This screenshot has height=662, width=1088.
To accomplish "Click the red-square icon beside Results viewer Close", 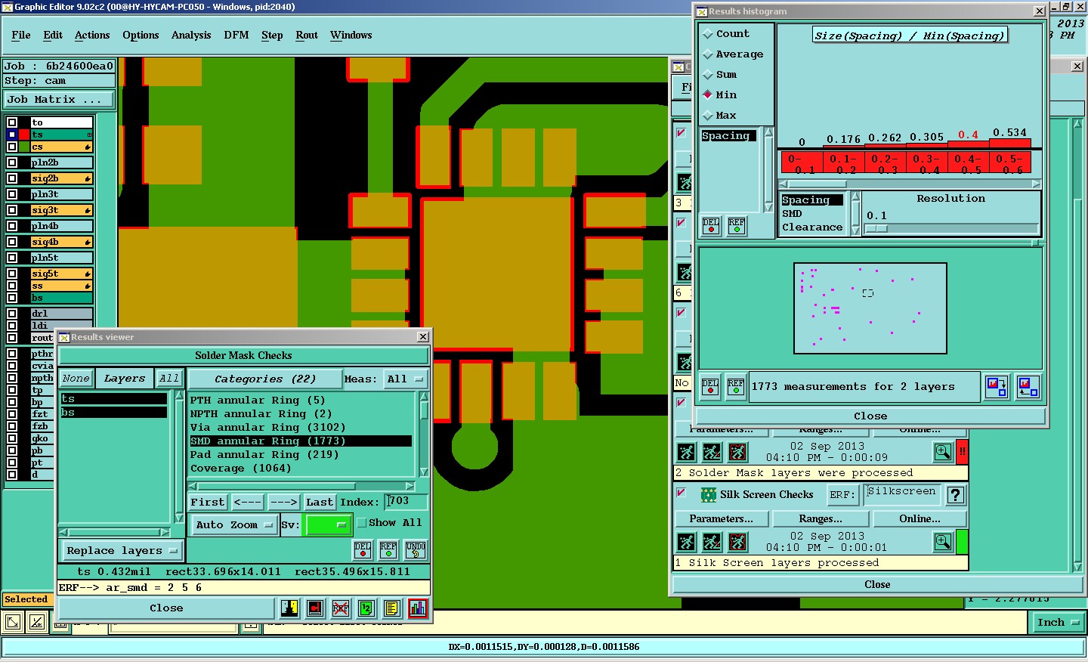I will pos(315,608).
